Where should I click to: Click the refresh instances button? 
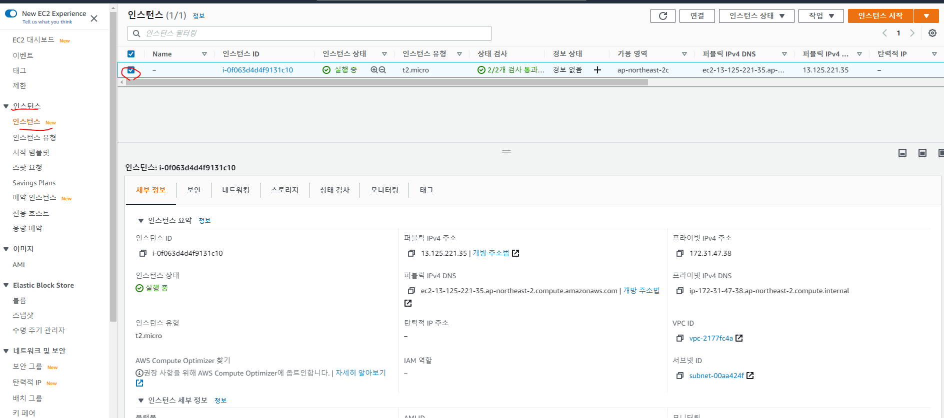pos(663,16)
